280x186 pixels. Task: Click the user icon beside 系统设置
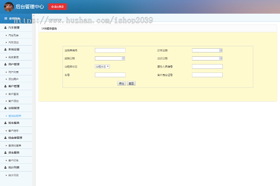point(5,50)
